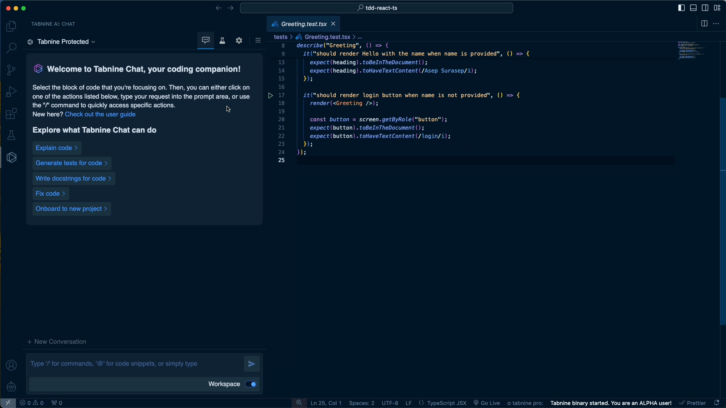Viewport: 726px width, 408px height.
Task: Expand Generate tests for code action
Action: 71,163
